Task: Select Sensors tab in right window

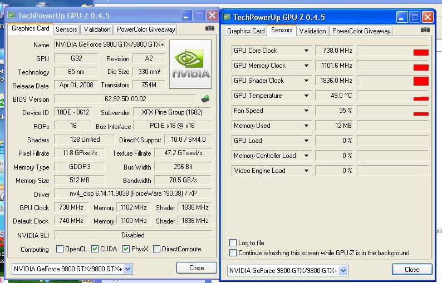Action: (282, 30)
